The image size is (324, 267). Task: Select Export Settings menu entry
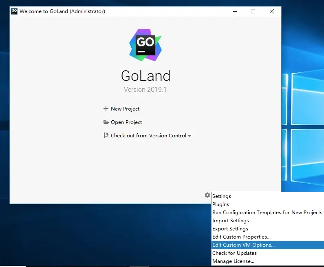pos(230,229)
